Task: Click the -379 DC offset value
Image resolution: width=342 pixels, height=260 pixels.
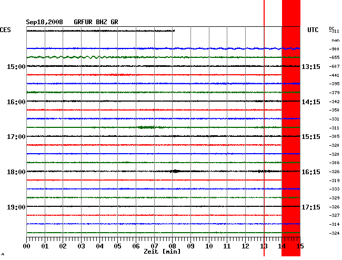Action: point(334,93)
